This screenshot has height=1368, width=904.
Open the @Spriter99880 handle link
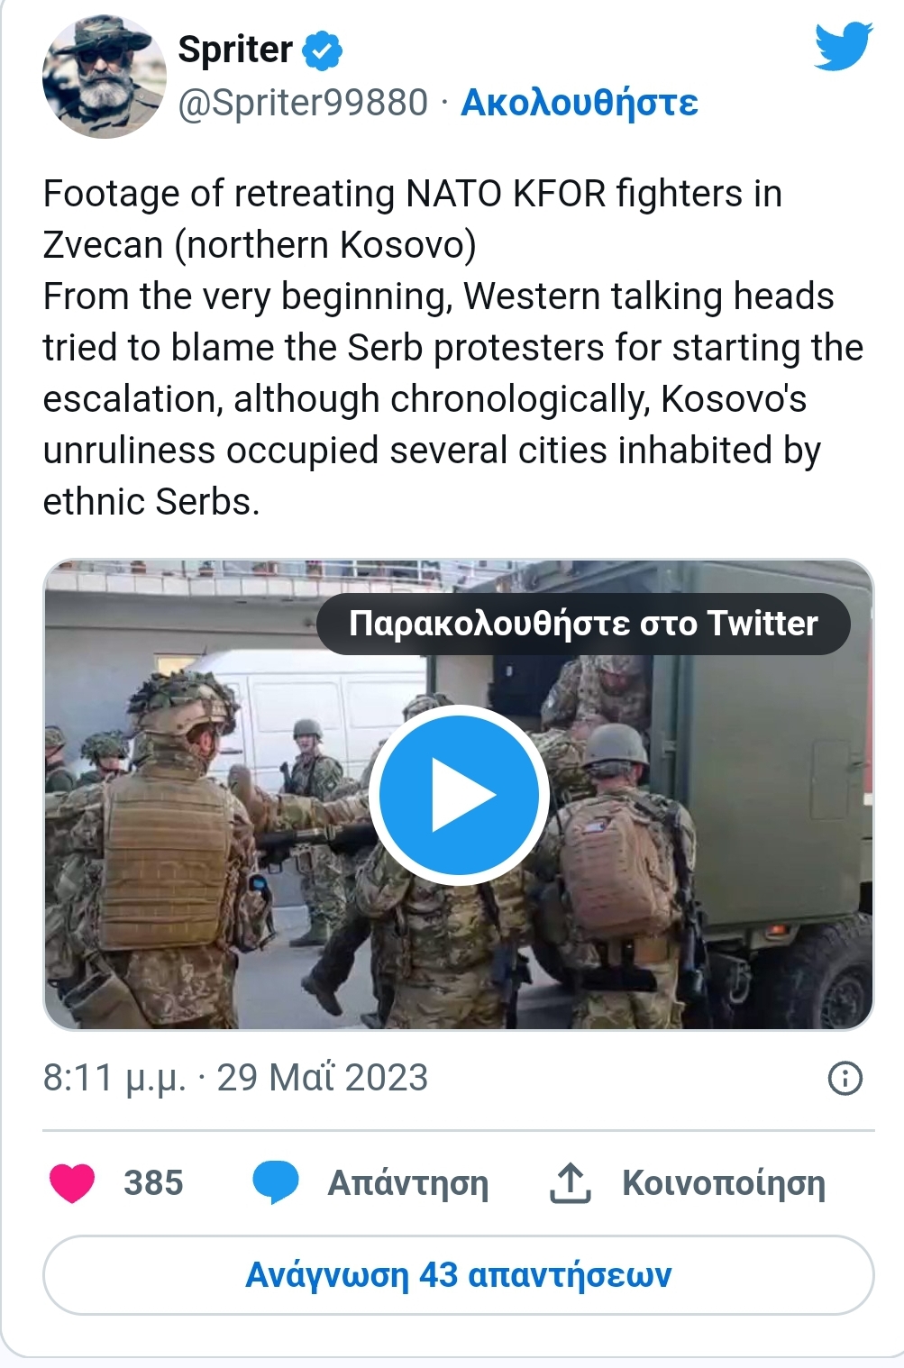coord(303,103)
